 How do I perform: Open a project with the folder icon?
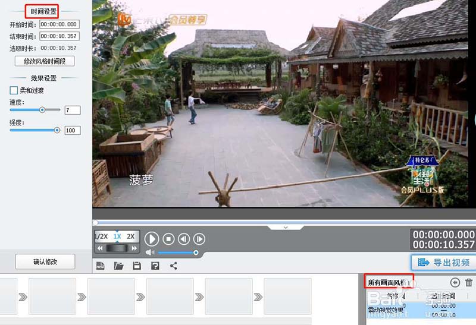point(119,266)
